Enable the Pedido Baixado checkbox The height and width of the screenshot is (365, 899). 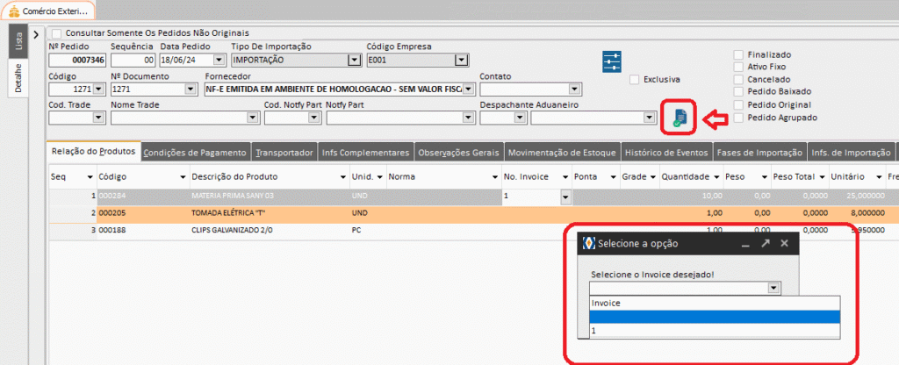point(738,91)
